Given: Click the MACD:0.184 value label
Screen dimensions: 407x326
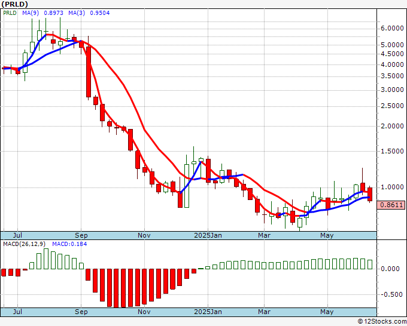Looking at the screenshot, I should pos(69,244).
